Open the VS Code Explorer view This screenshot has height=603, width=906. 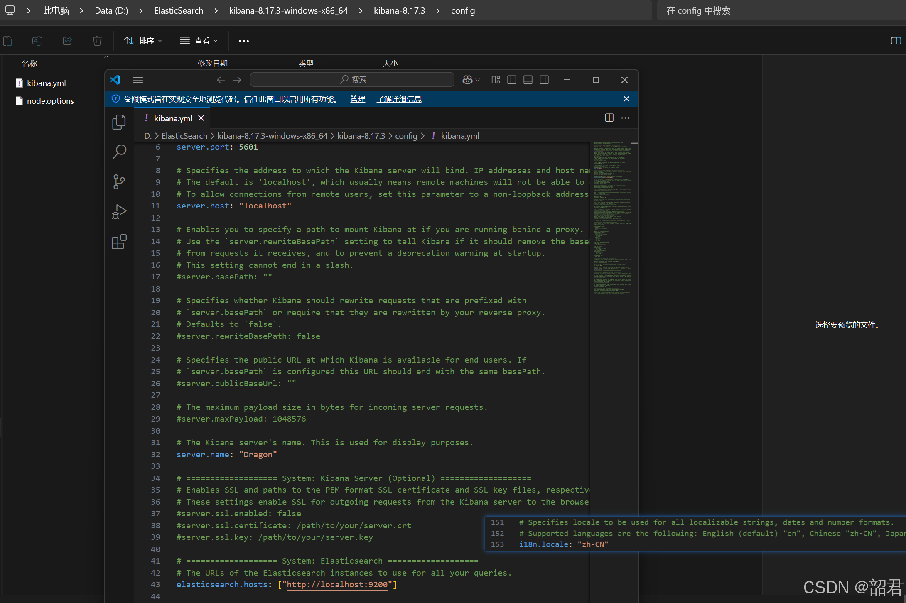coord(119,122)
